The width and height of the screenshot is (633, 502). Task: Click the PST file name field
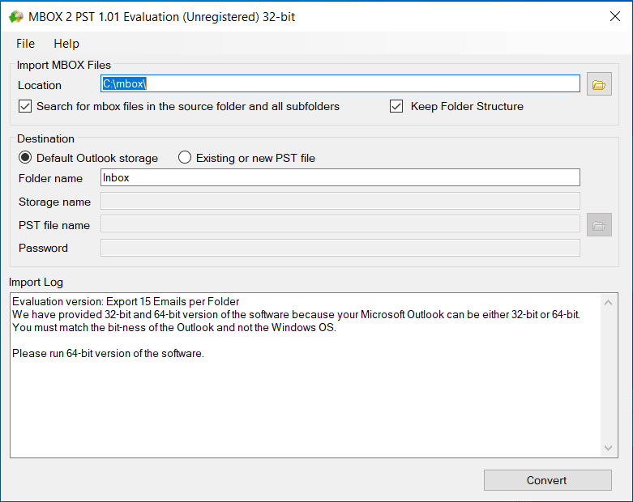(x=340, y=224)
